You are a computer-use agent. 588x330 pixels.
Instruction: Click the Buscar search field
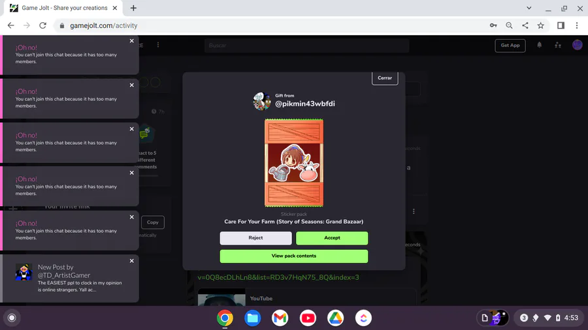[307, 45]
